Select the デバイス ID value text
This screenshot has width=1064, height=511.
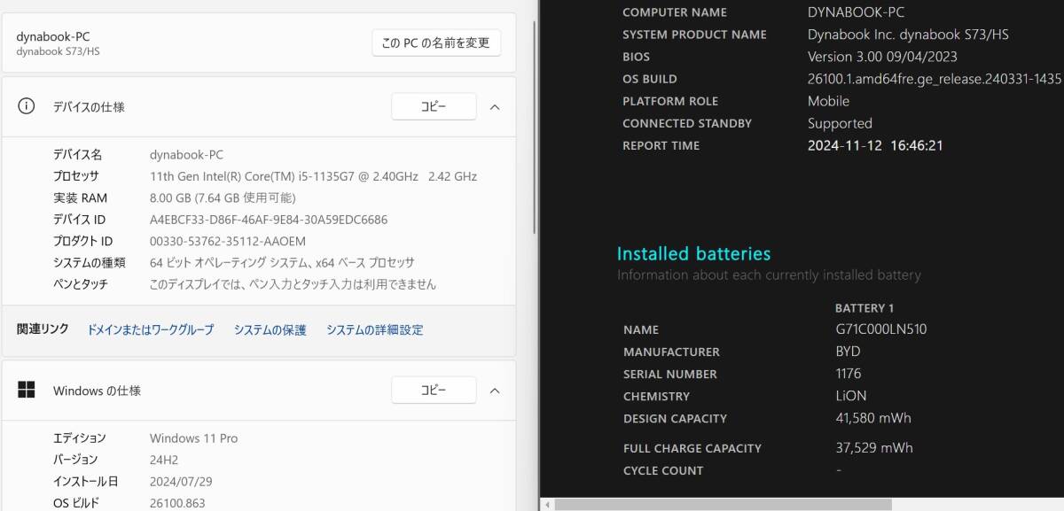point(269,220)
